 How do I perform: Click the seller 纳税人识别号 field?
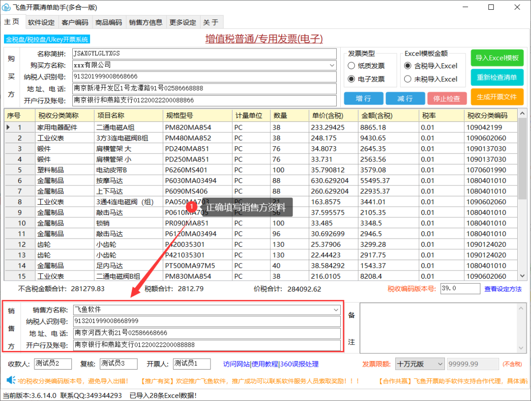coord(206,321)
